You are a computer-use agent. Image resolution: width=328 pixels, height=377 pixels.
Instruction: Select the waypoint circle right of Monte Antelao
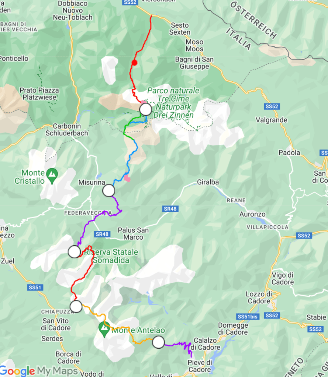[x=158, y=342]
